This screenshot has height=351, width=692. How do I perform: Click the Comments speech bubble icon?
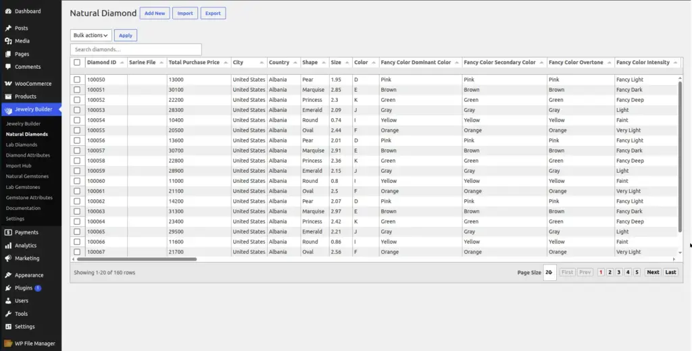(8, 67)
